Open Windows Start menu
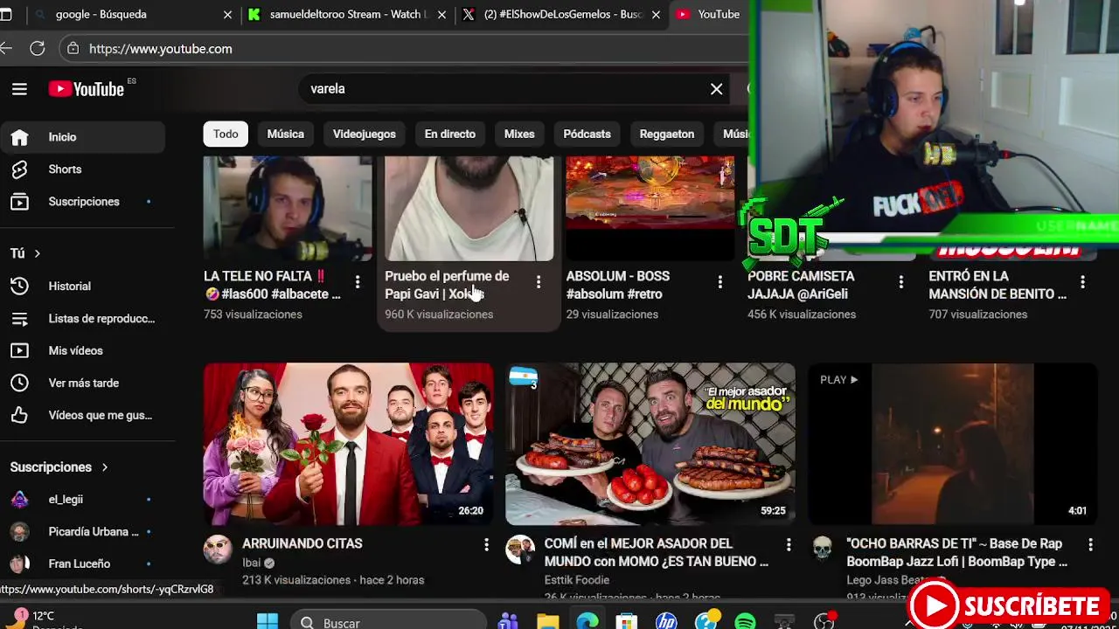Image resolution: width=1119 pixels, height=629 pixels. 268,621
